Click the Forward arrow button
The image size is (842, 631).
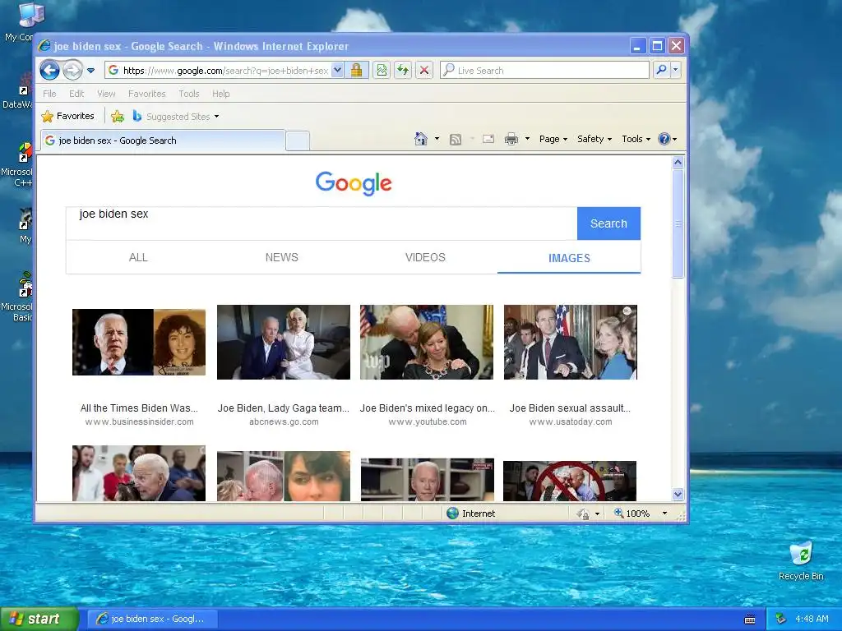tap(72, 71)
